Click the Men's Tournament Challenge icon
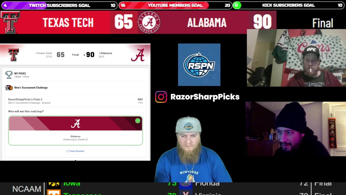The image size is (346, 195). pos(9,87)
